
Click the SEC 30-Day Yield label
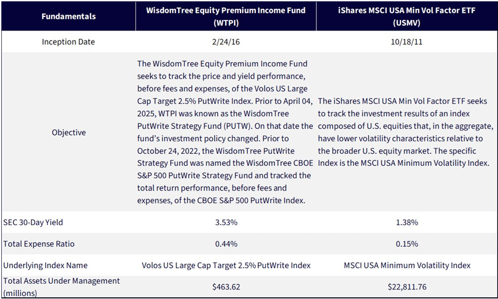click(x=33, y=222)
